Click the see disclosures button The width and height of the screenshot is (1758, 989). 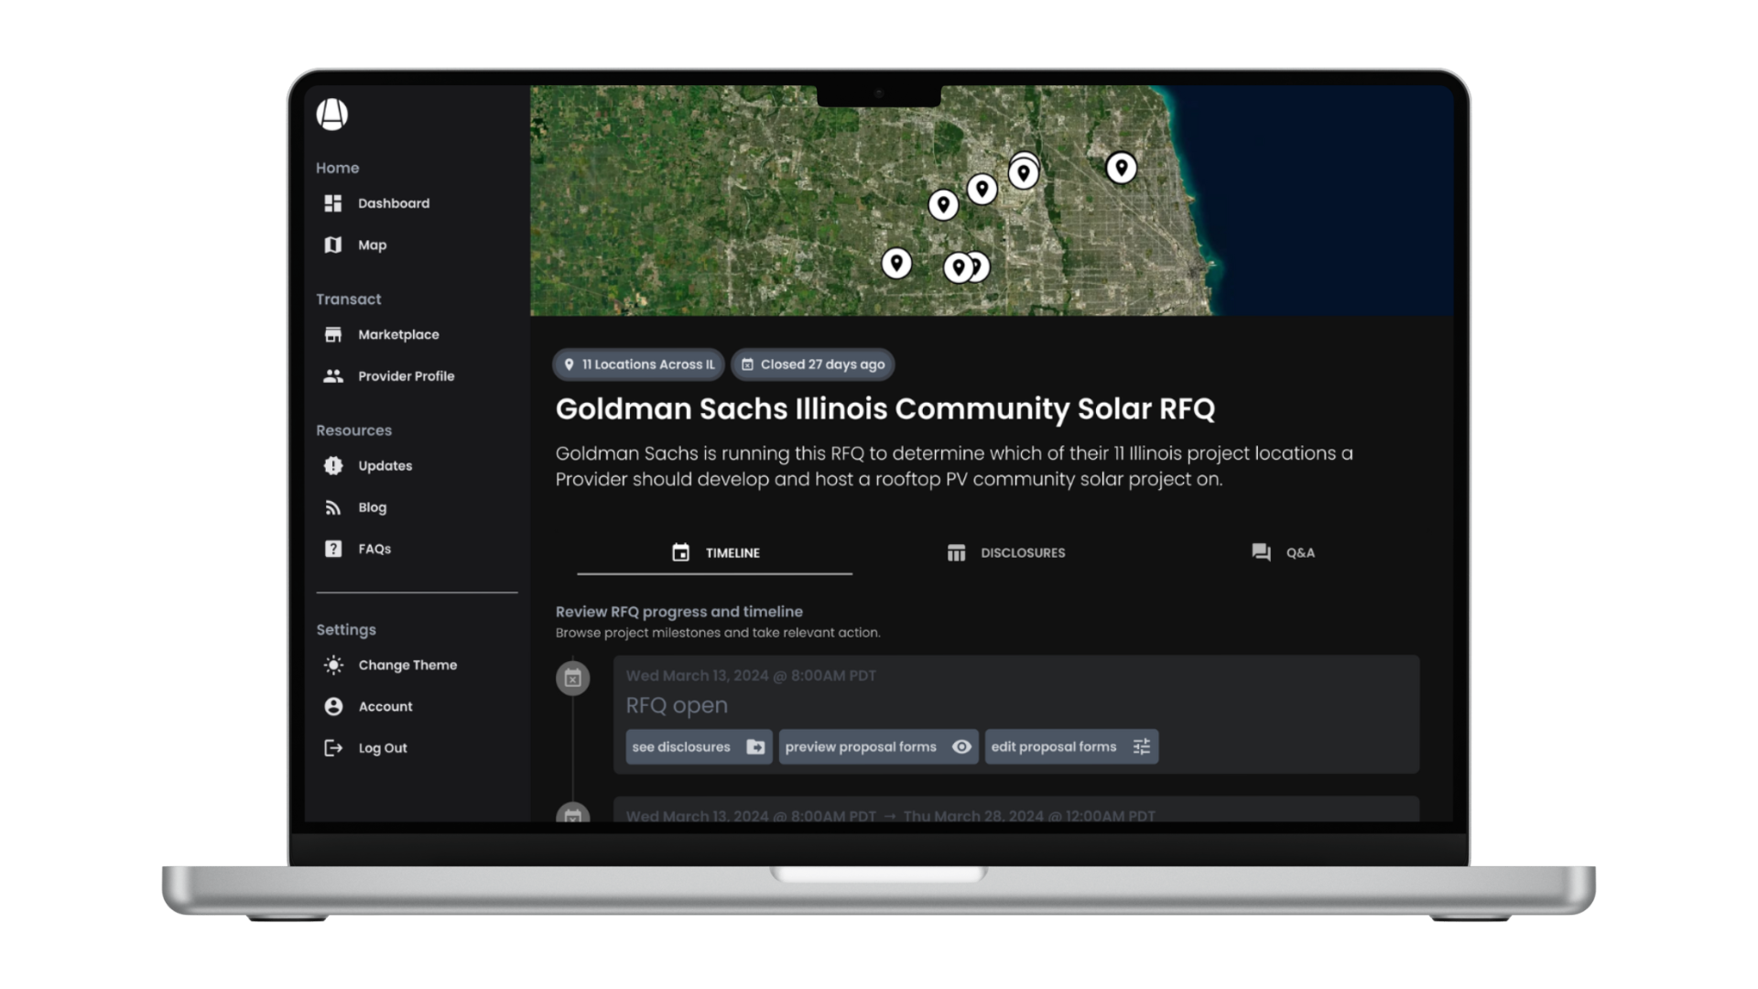pos(699,747)
